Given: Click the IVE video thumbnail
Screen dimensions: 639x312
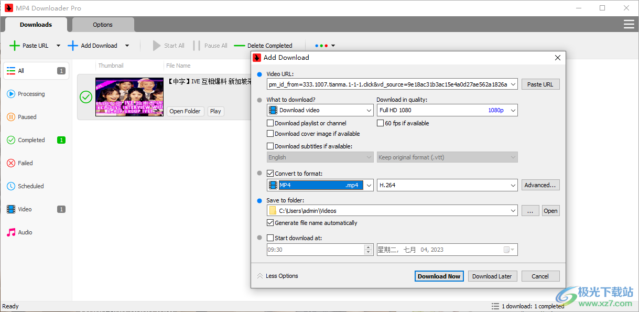Looking at the screenshot, I should (x=129, y=97).
